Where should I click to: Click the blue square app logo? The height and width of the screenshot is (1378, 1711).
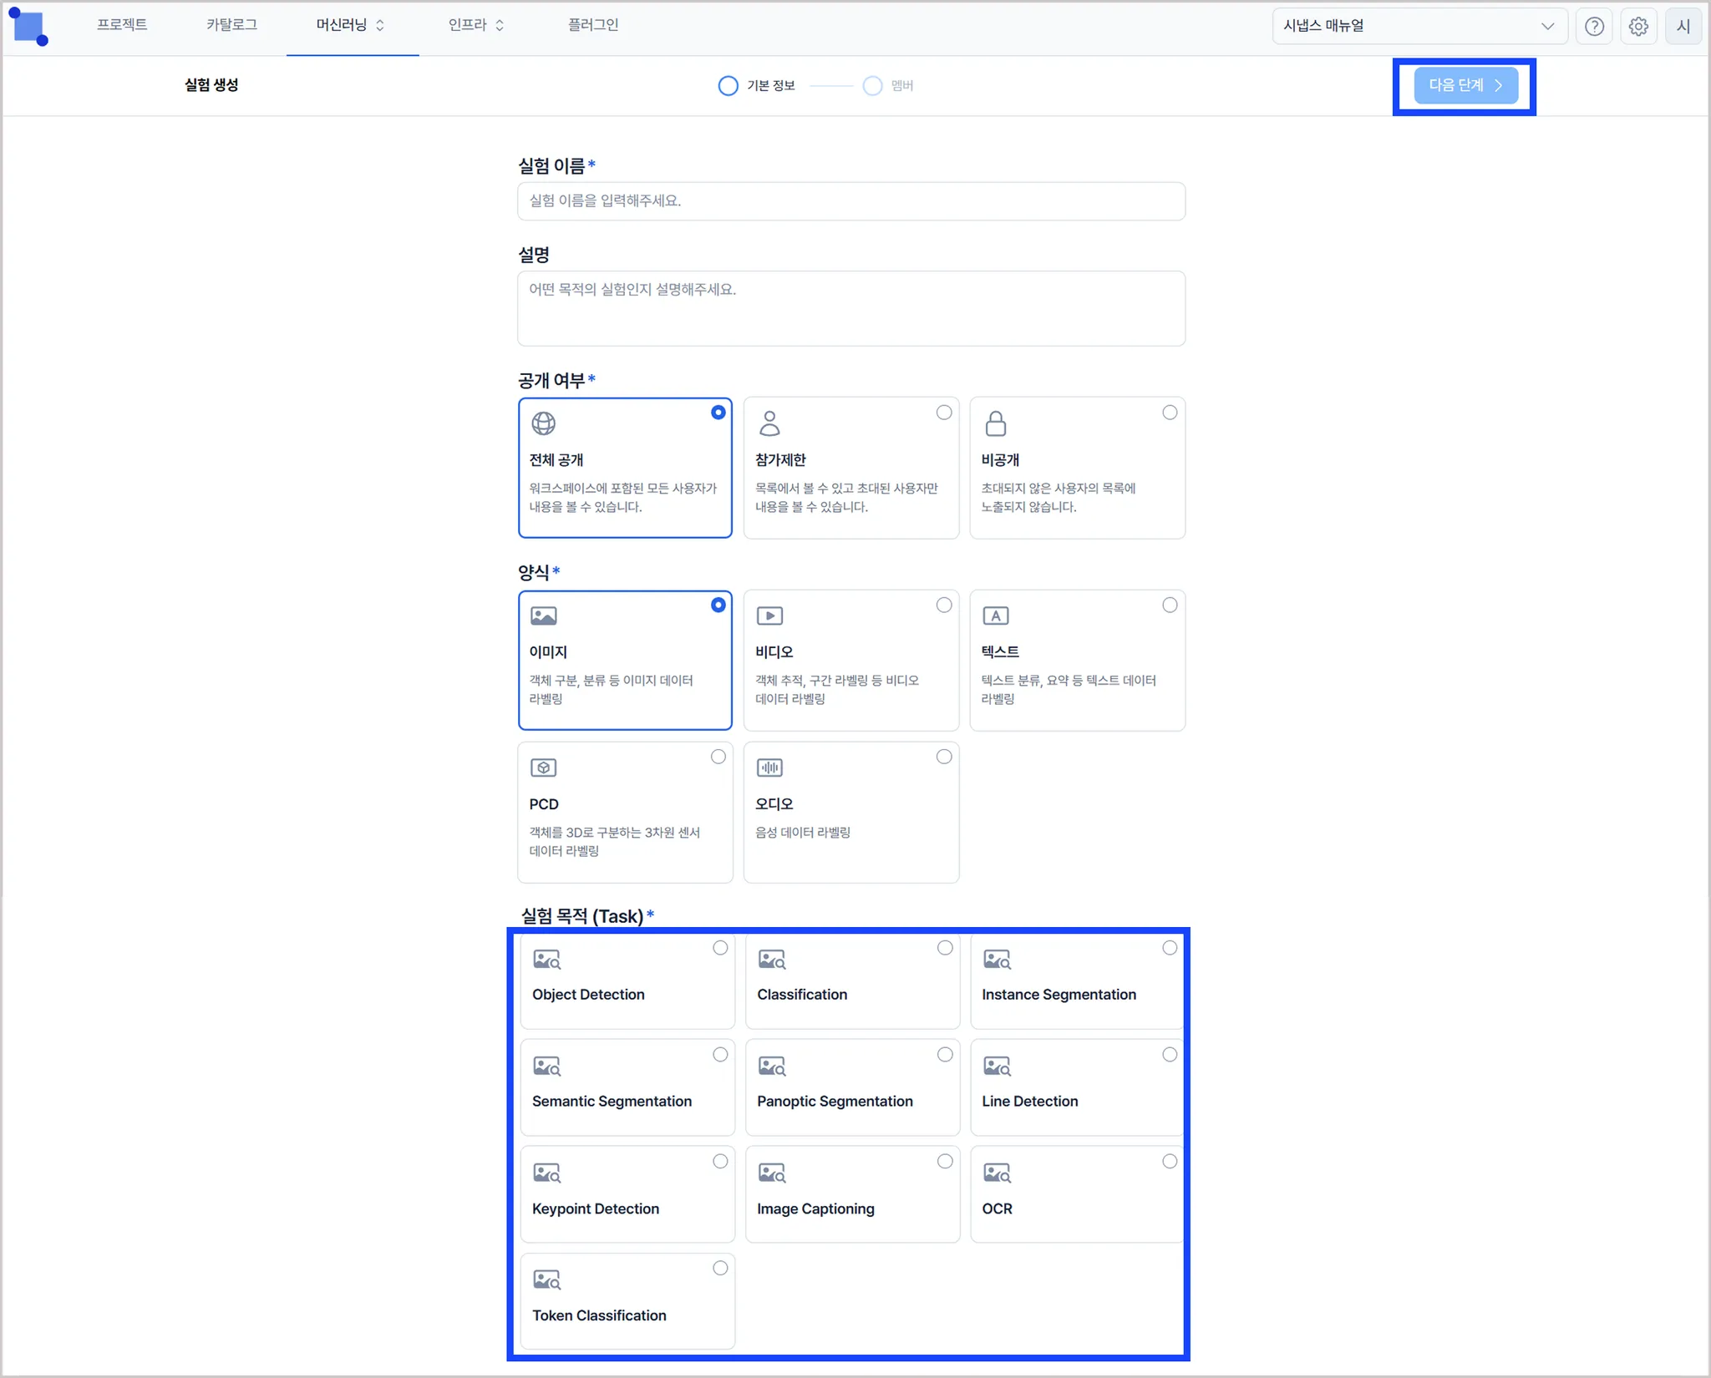pos(28,26)
